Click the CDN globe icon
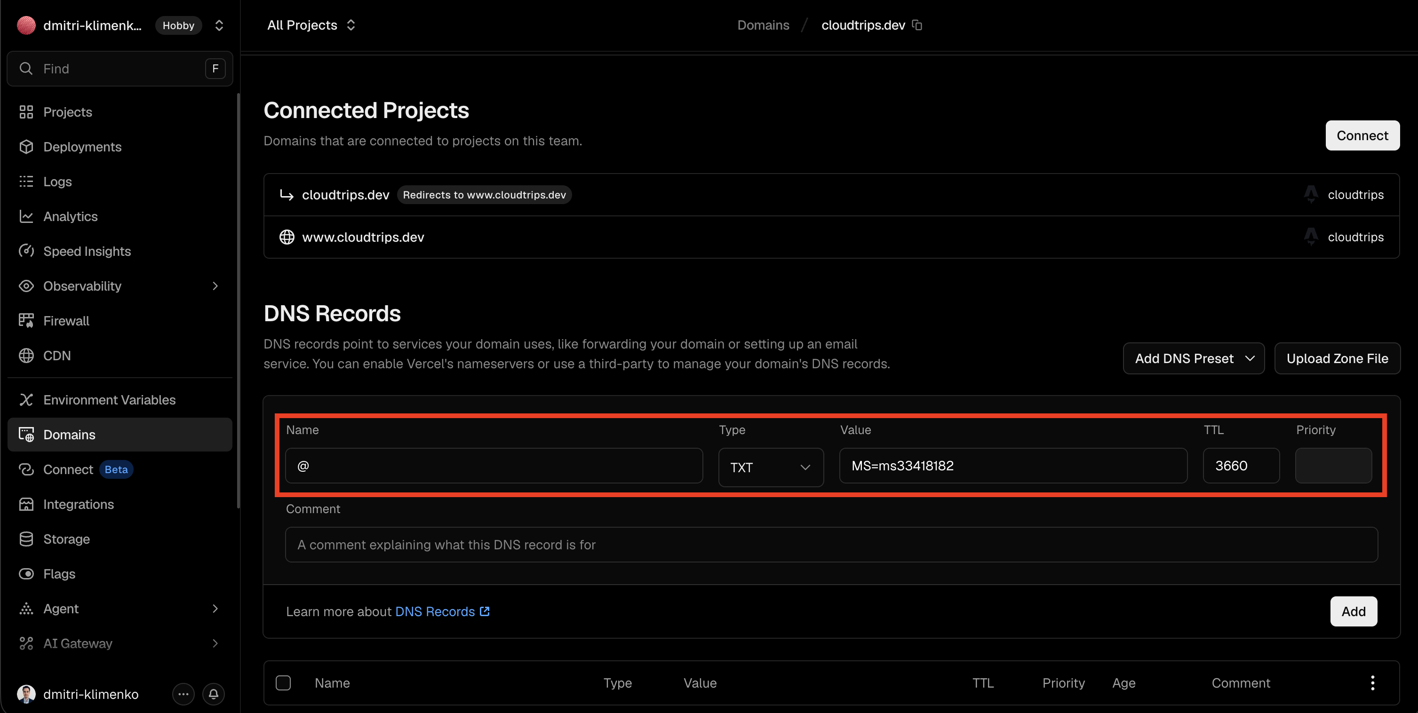This screenshot has width=1418, height=713. [x=26, y=356]
